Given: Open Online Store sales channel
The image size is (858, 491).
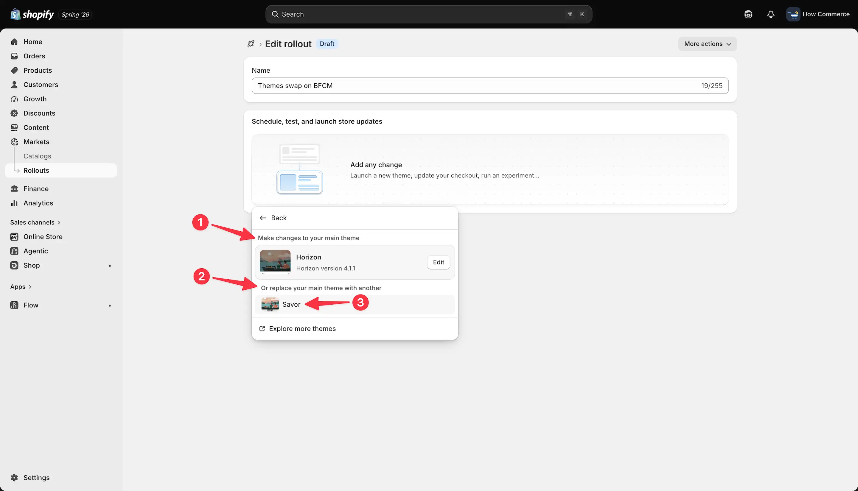Looking at the screenshot, I should [x=61, y=237].
